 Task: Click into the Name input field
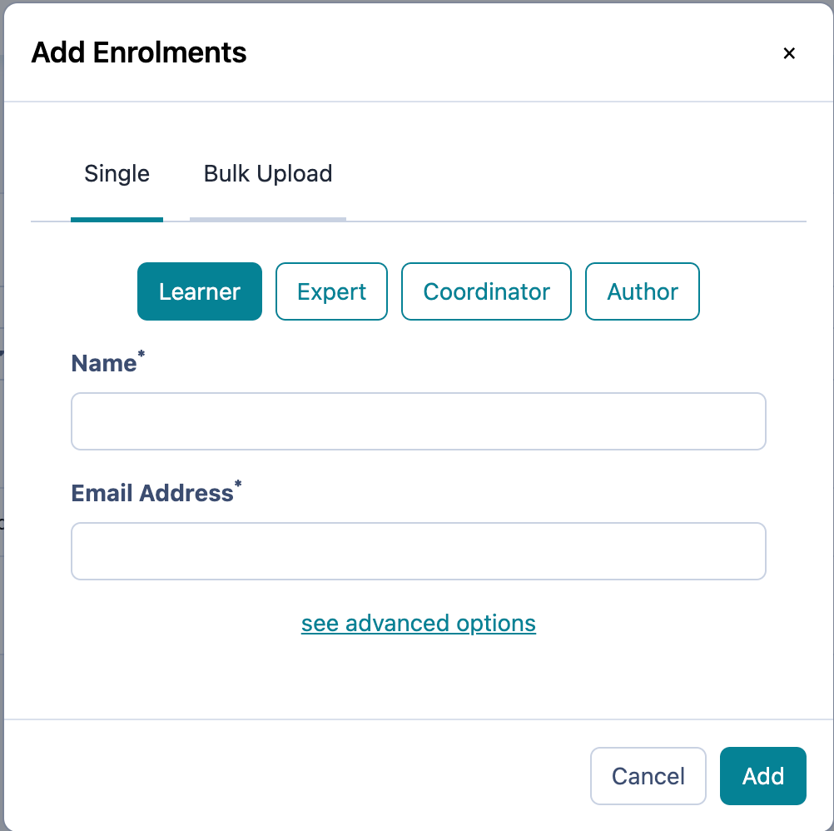[418, 421]
